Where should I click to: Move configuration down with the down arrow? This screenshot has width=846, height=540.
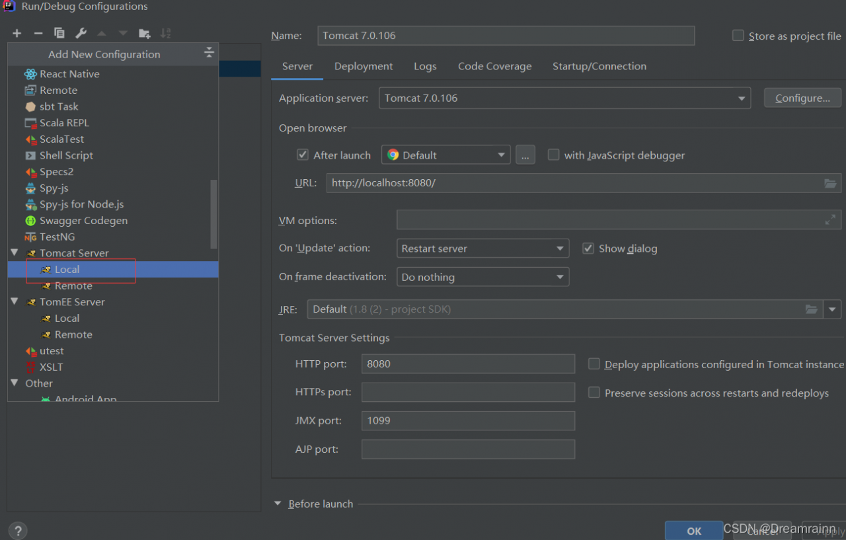123,33
